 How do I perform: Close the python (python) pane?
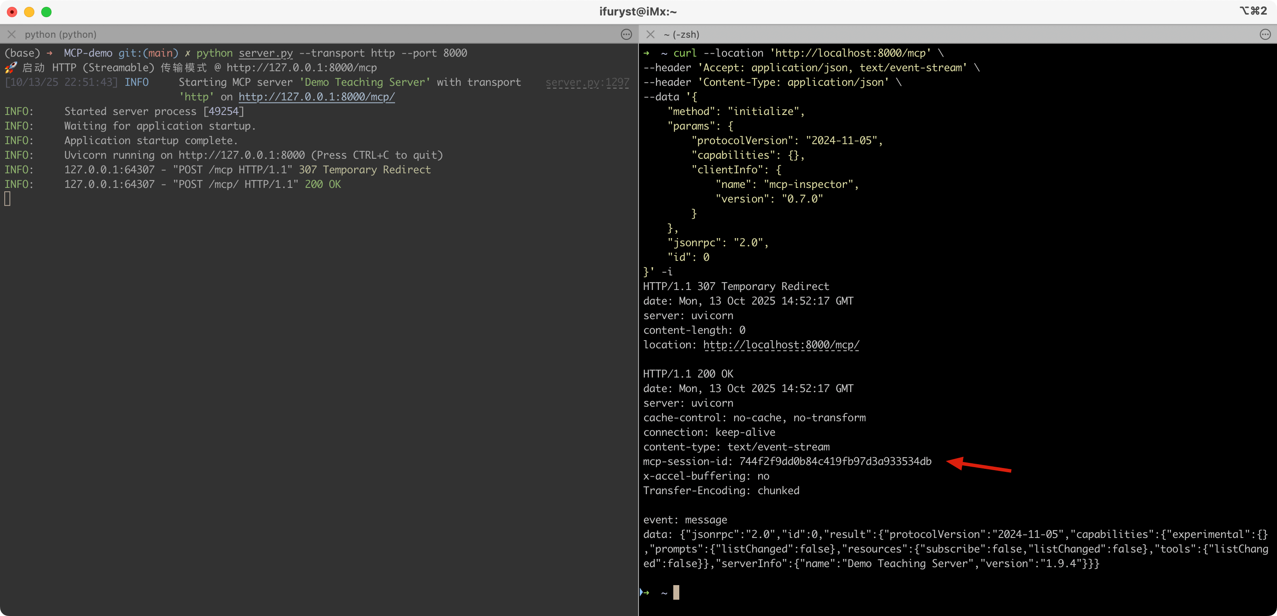point(12,34)
